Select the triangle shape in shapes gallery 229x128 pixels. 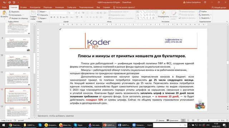[x=138, y=15]
